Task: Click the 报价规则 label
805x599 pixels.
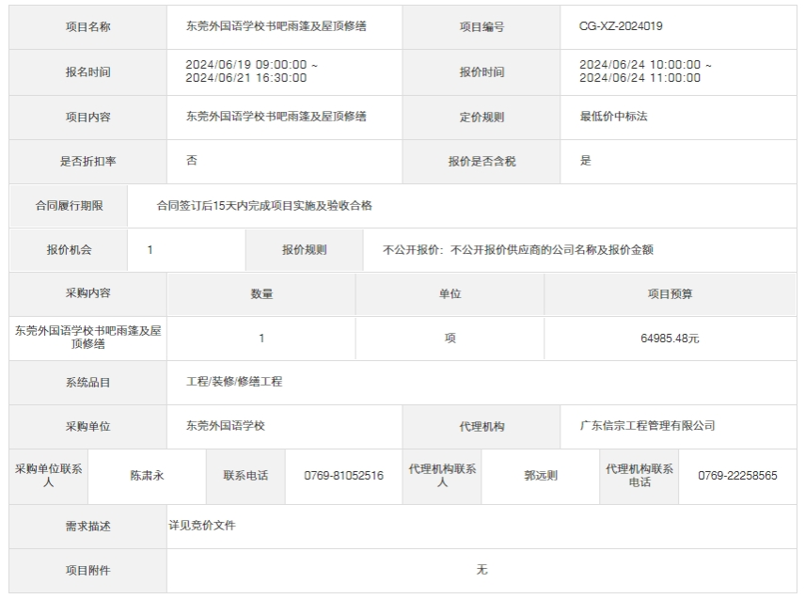Action: pos(305,250)
